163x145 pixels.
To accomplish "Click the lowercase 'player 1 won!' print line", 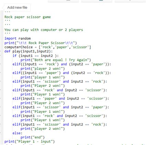I will point(43,77).
